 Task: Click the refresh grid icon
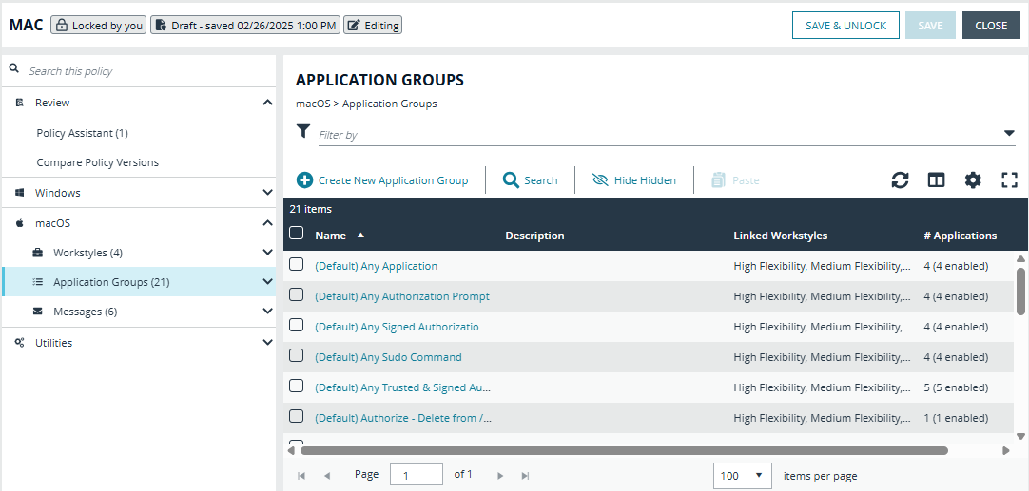900,180
